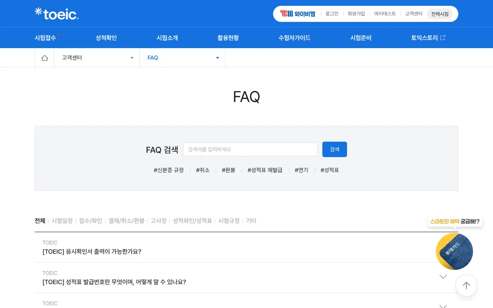Select the #신분증 규정 hashtag
This screenshot has height=308, width=493.
[x=169, y=170]
